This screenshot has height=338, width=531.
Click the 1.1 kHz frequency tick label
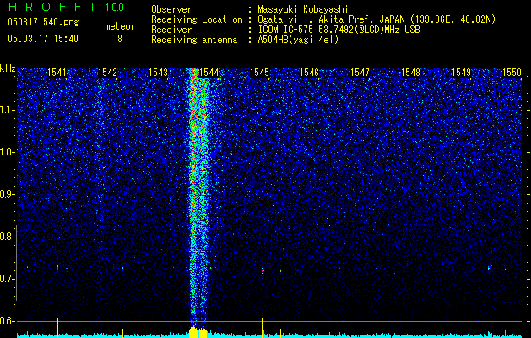(6, 110)
